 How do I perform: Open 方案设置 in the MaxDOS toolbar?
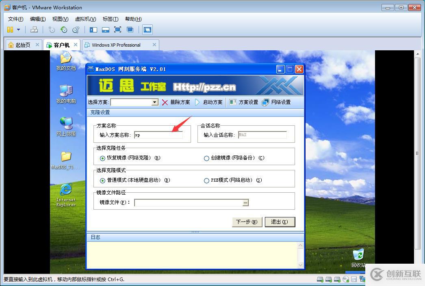(x=244, y=102)
